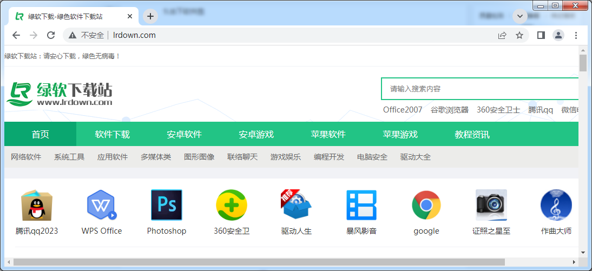The width and height of the screenshot is (592, 271).
Task: Open the 证照之星至 camera icon
Action: pos(491,205)
